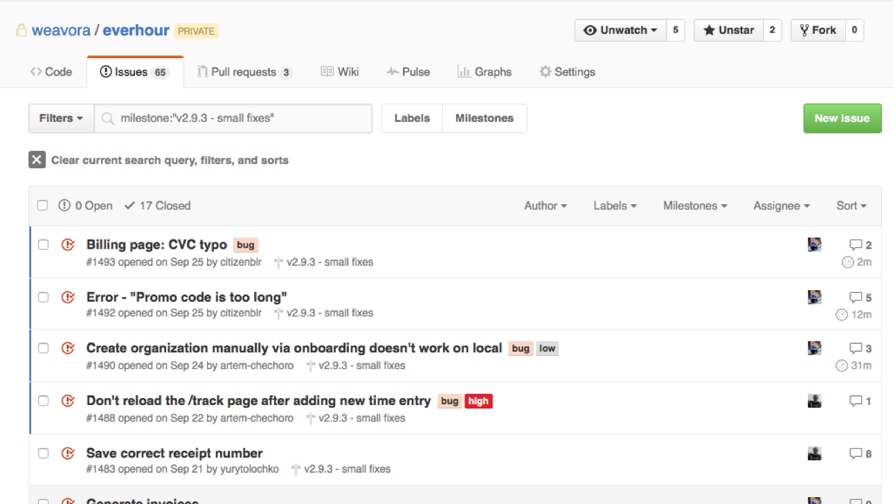893x504 pixels.
Task: Click the 12m tracked time clock icon
Action: pyautogui.click(x=842, y=315)
